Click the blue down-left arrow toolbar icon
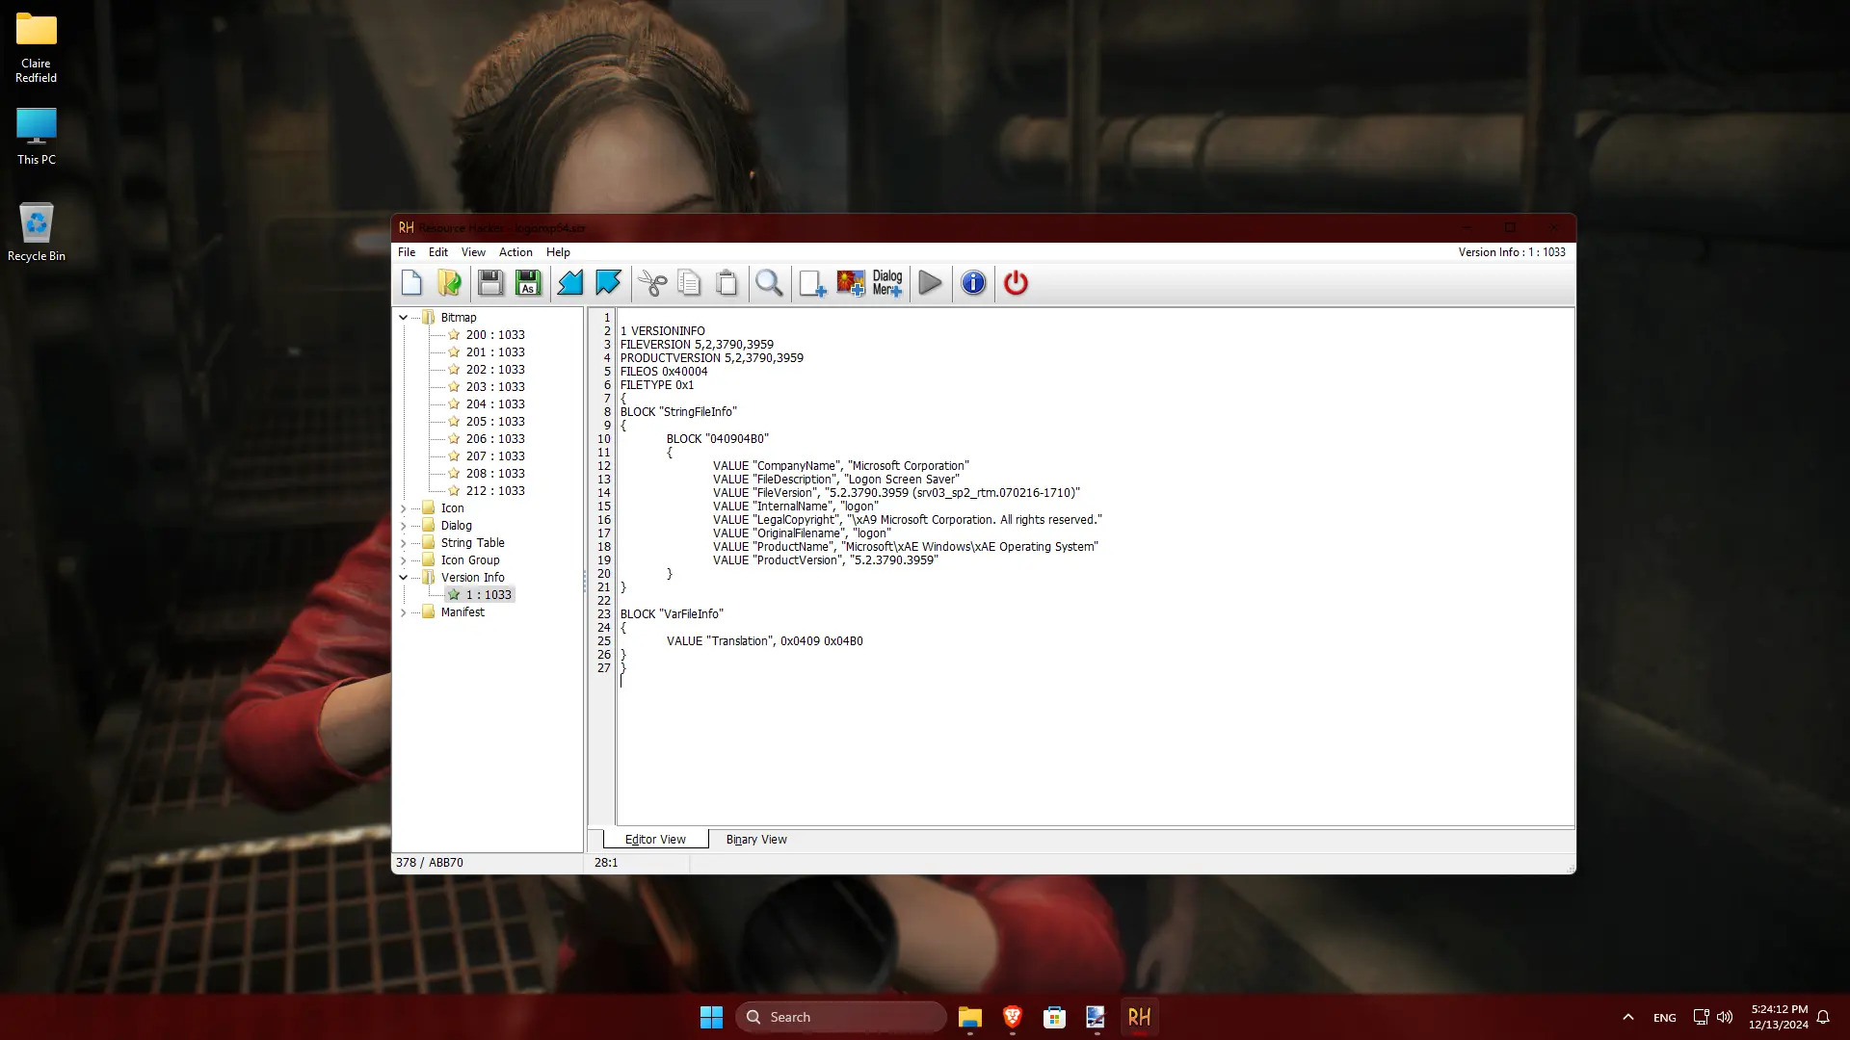 click(570, 283)
